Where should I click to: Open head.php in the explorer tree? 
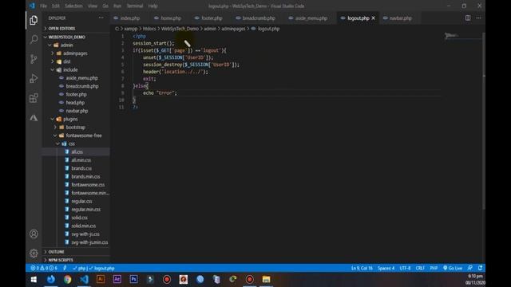[x=75, y=103]
